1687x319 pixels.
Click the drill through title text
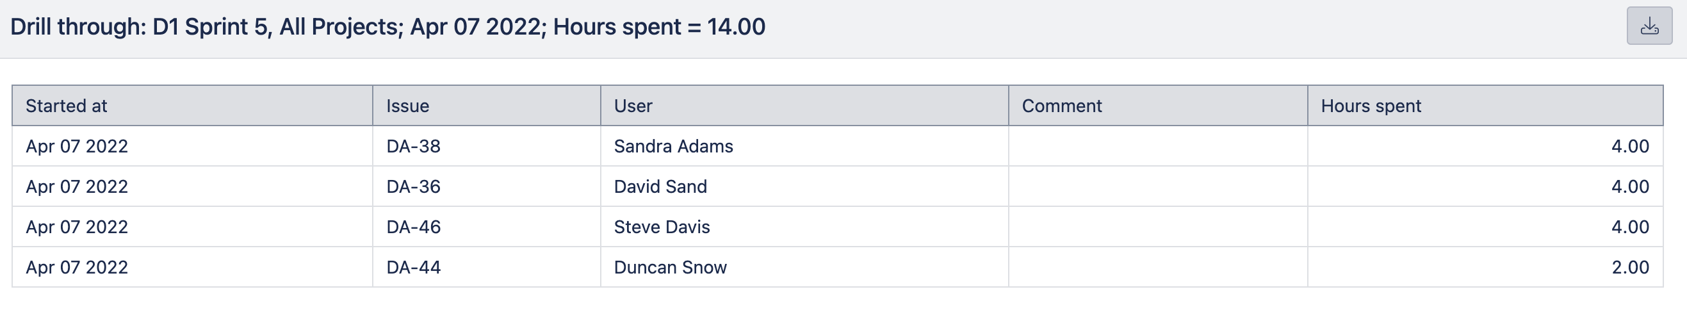387,27
